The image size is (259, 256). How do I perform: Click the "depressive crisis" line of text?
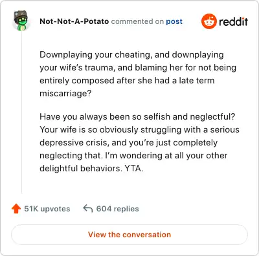tap(129, 143)
